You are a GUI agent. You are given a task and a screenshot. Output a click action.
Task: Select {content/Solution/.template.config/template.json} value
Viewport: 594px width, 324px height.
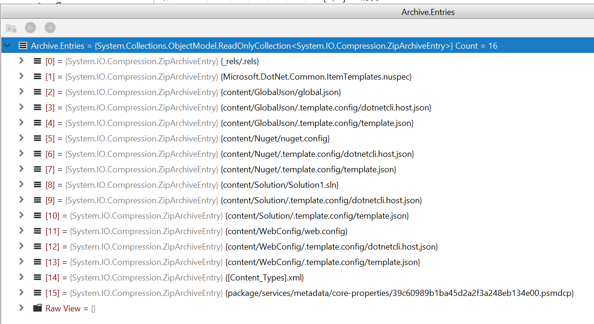click(317, 216)
